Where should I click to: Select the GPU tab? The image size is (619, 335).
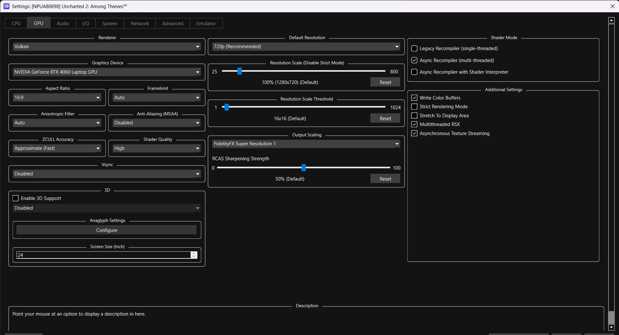coord(39,23)
